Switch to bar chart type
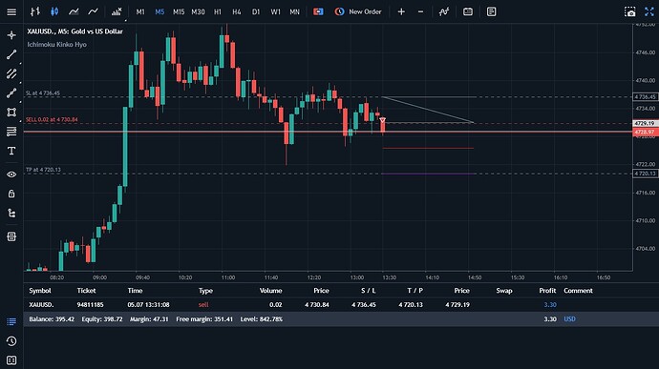Screen dimensions: 659x369 (x=35, y=11)
